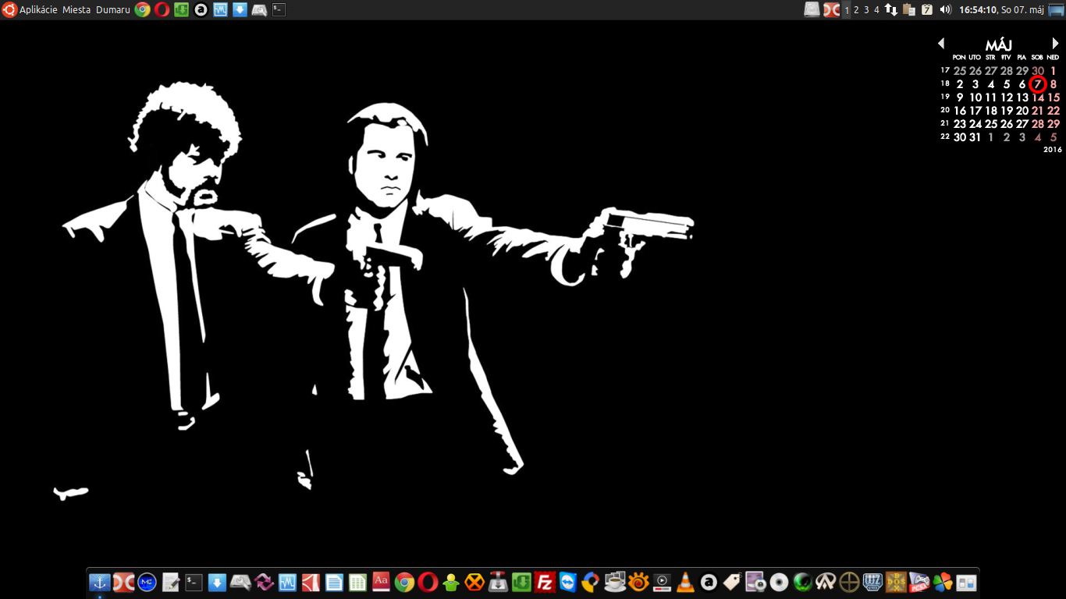Open the Miesta menu
1066x599 pixels.
pos(76,10)
